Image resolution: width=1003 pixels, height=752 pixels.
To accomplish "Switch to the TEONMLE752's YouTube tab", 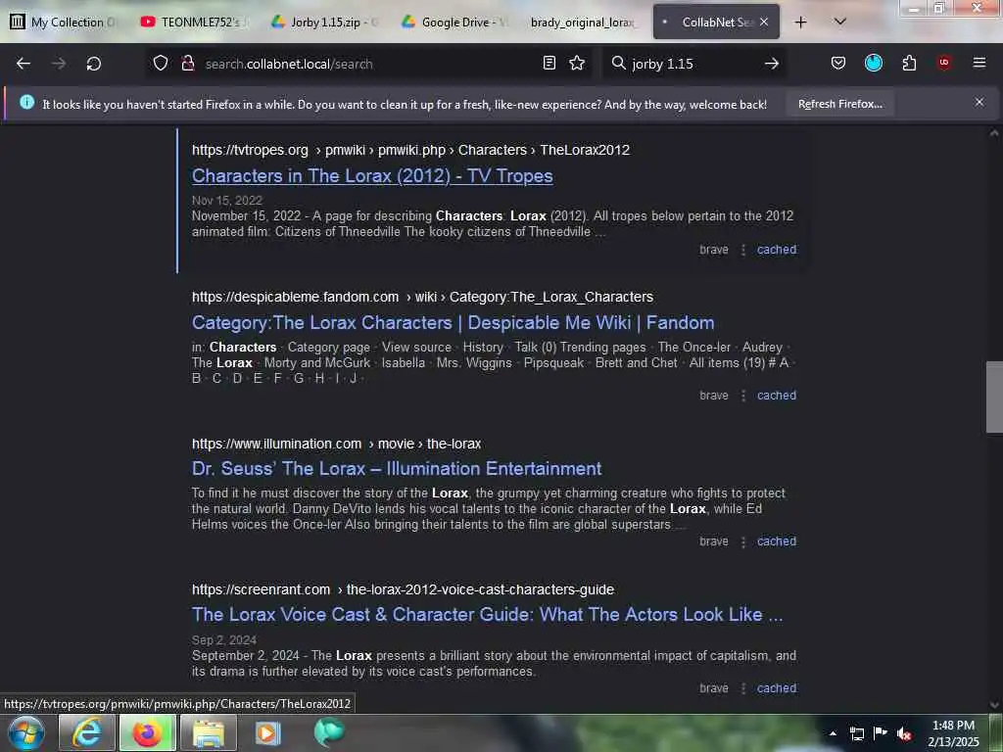I will tap(195, 23).
